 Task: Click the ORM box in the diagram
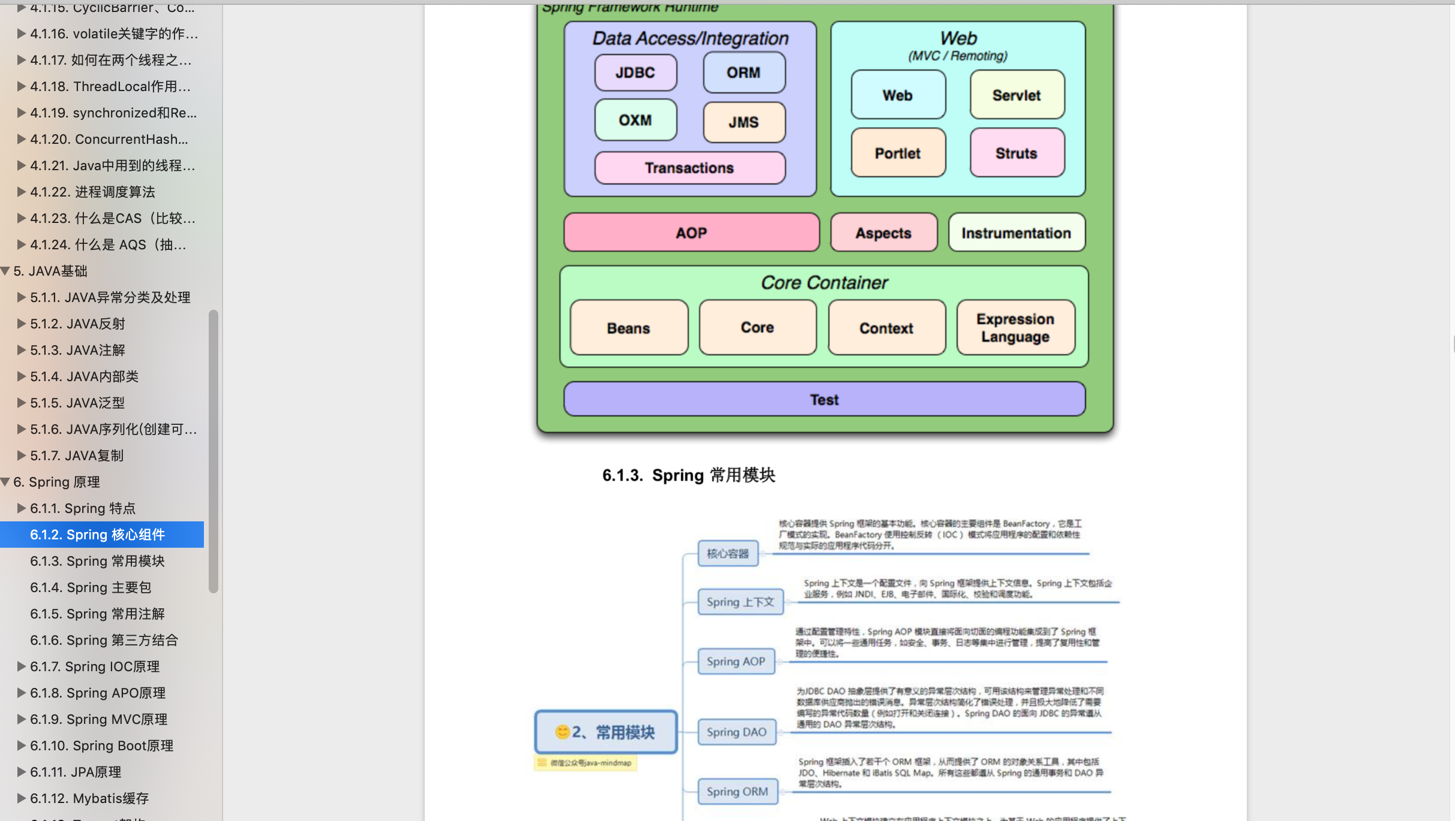(x=744, y=73)
